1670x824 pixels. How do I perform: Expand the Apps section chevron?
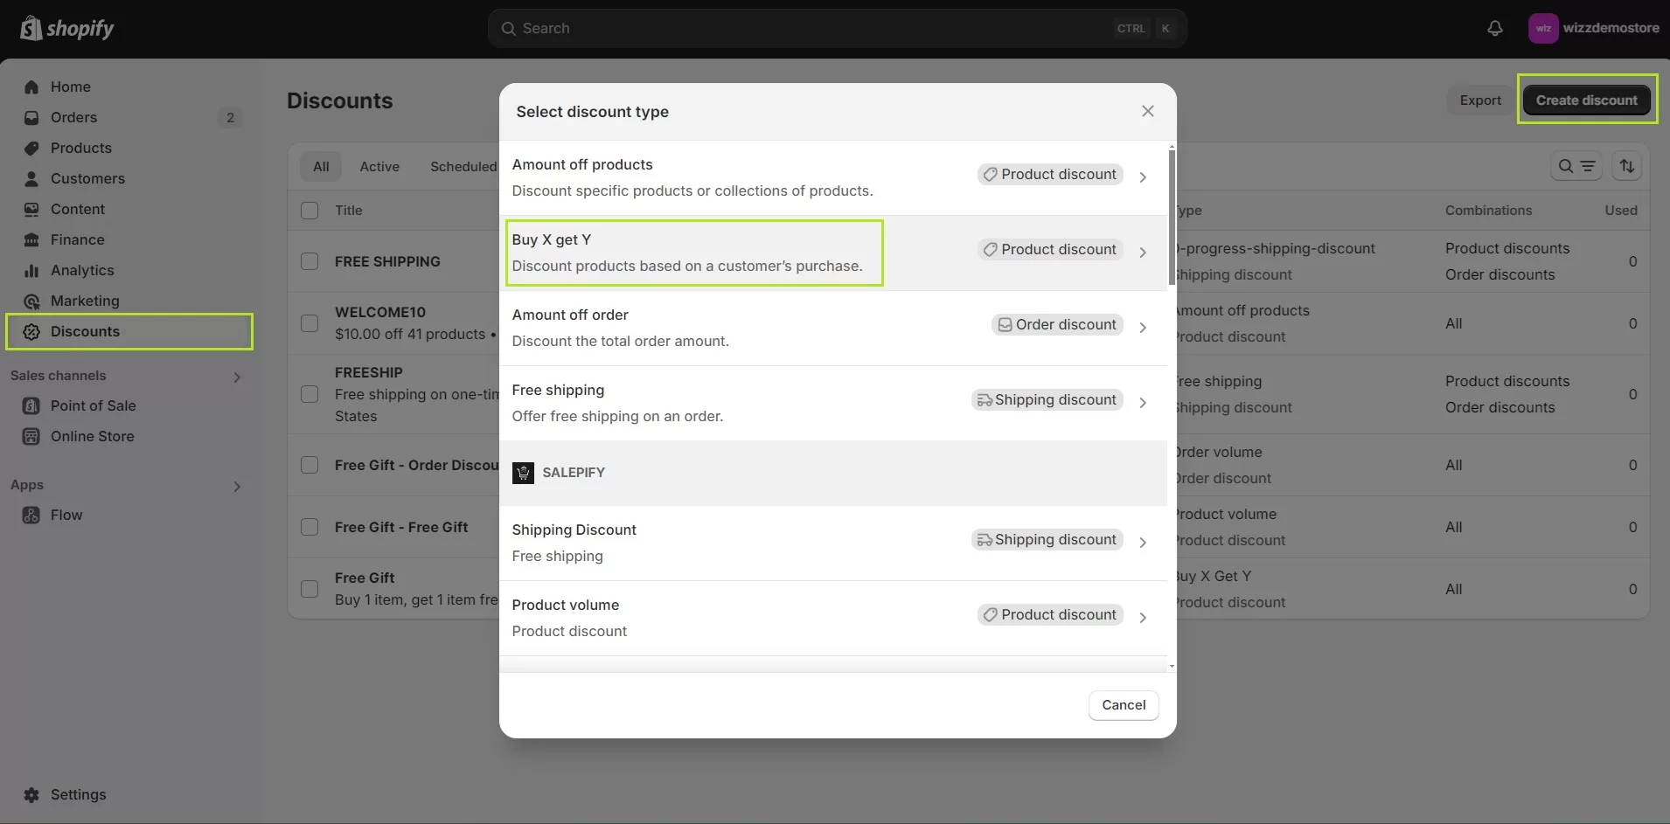[x=237, y=486]
